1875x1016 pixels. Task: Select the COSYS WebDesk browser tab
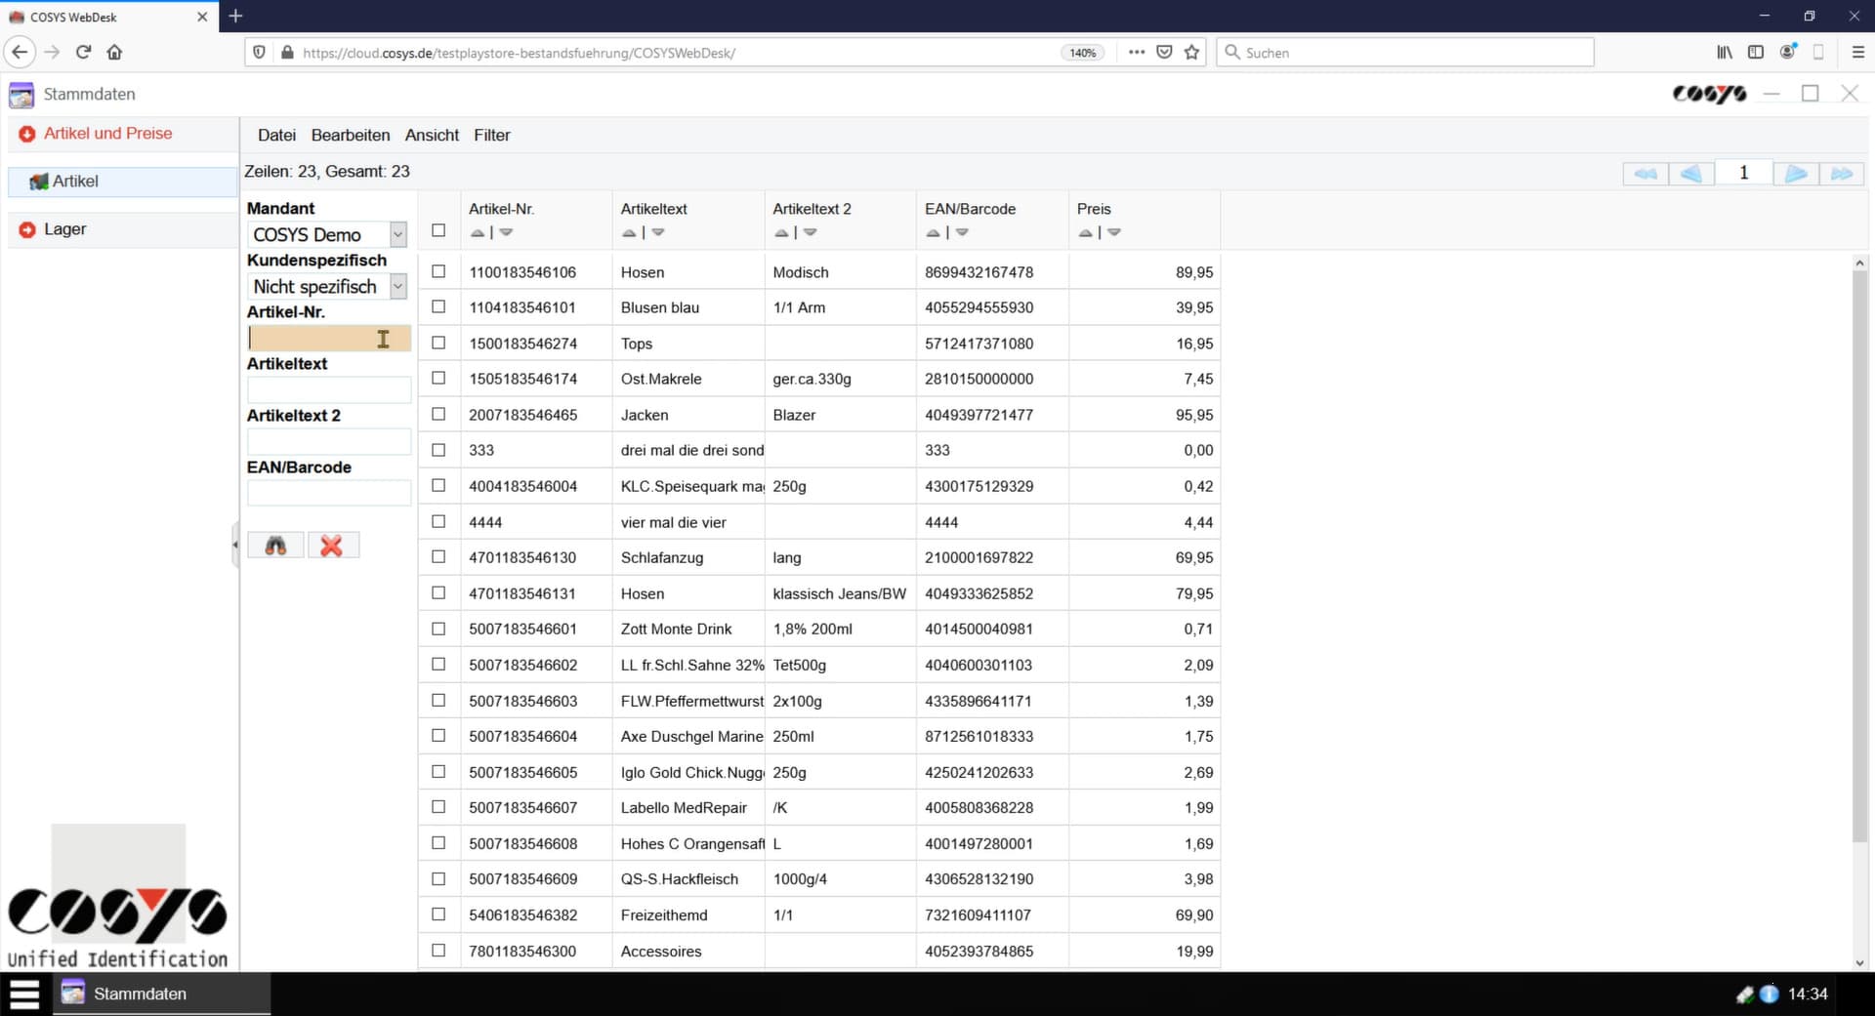(x=107, y=17)
